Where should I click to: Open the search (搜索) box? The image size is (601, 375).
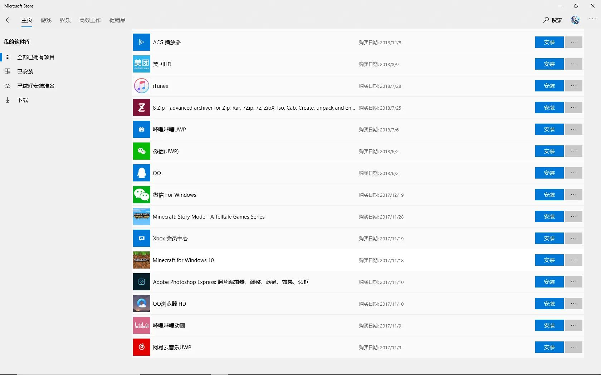tap(553, 20)
